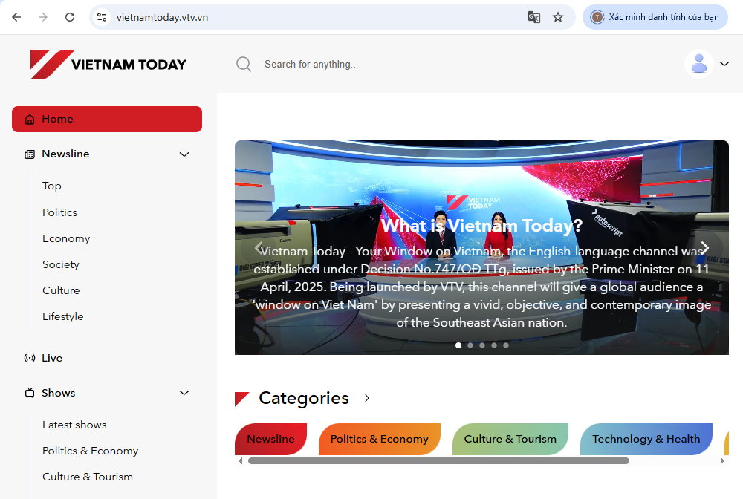743x499 pixels.
Task: Click red flag icon beside Categories
Action: tap(241, 399)
